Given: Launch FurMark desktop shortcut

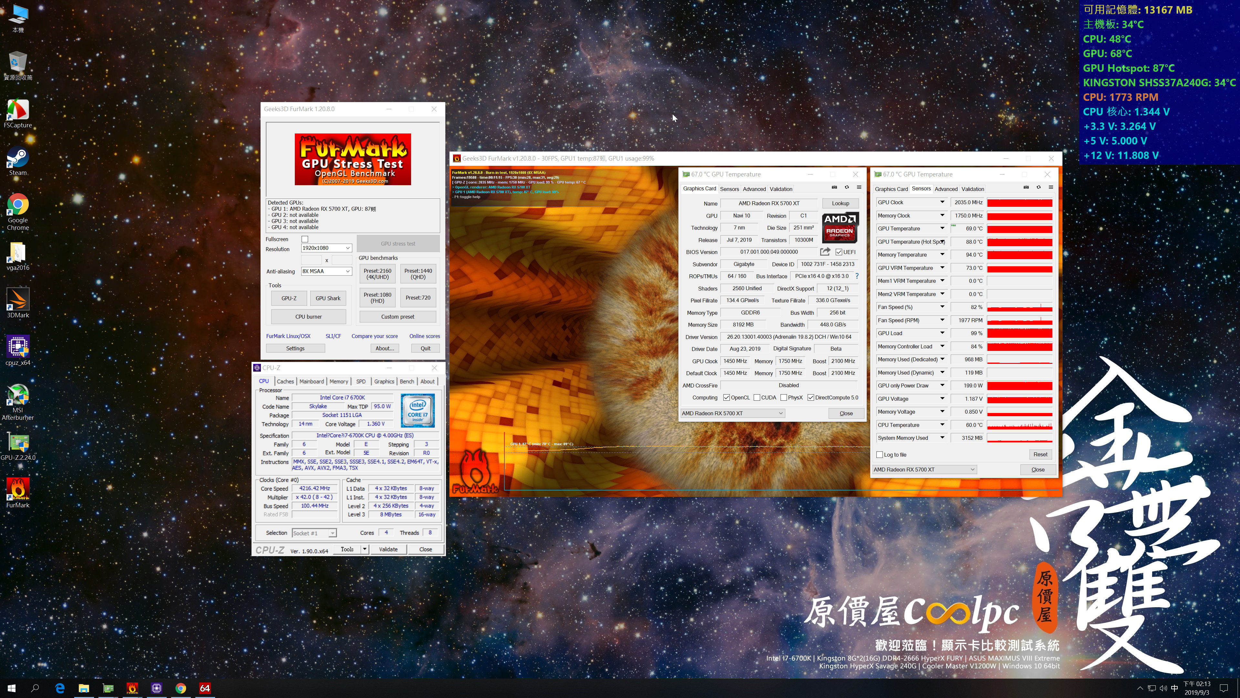Looking at the screenshot, I should (18, 493).
